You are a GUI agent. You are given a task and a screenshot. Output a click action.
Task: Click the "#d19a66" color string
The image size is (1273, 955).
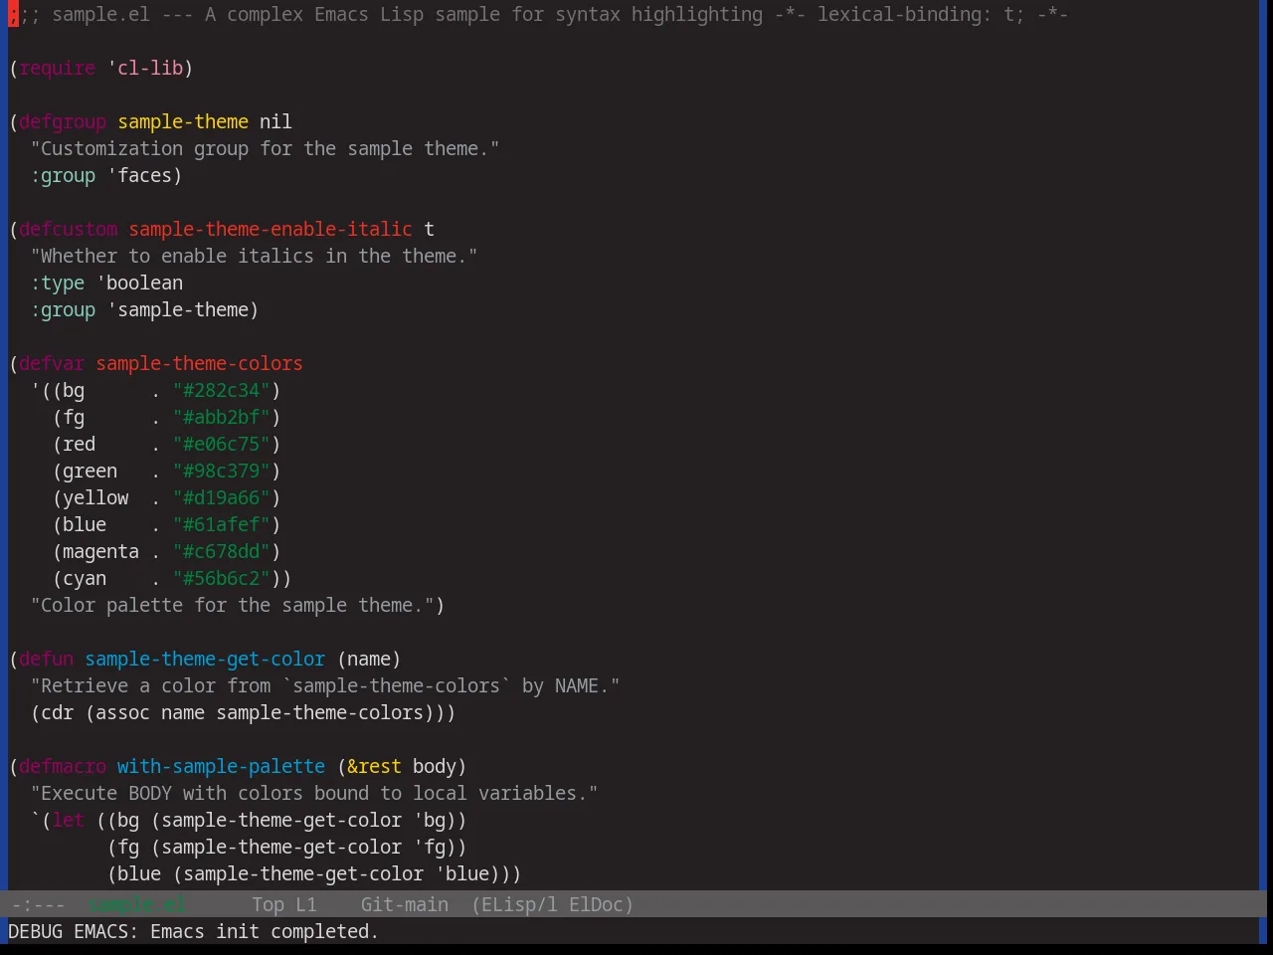221,497
